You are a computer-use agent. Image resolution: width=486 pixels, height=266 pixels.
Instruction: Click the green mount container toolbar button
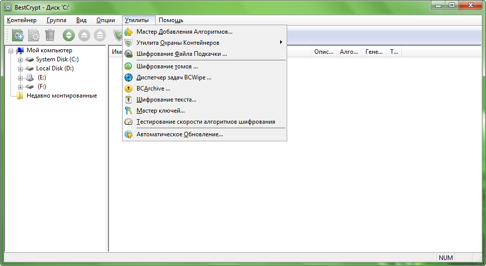click(x=69, y=35)
